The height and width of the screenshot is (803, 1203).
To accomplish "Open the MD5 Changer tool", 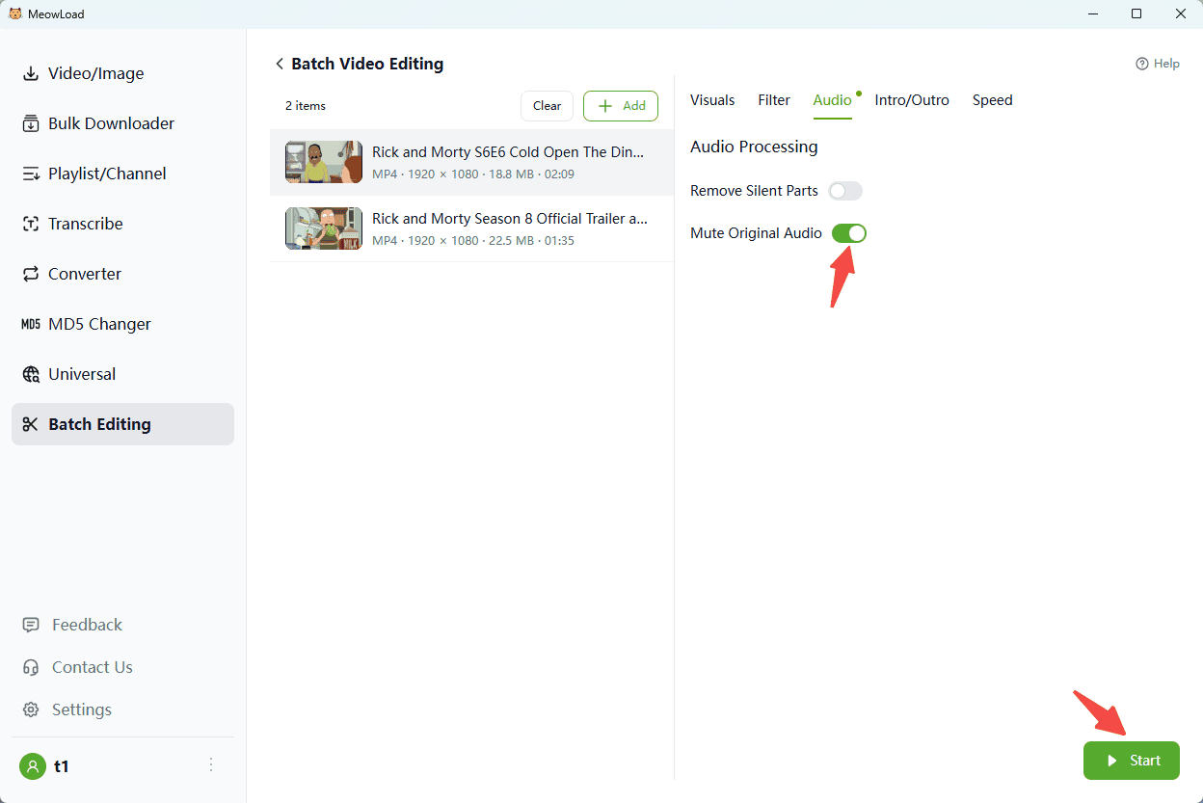I will pos(99,324).
